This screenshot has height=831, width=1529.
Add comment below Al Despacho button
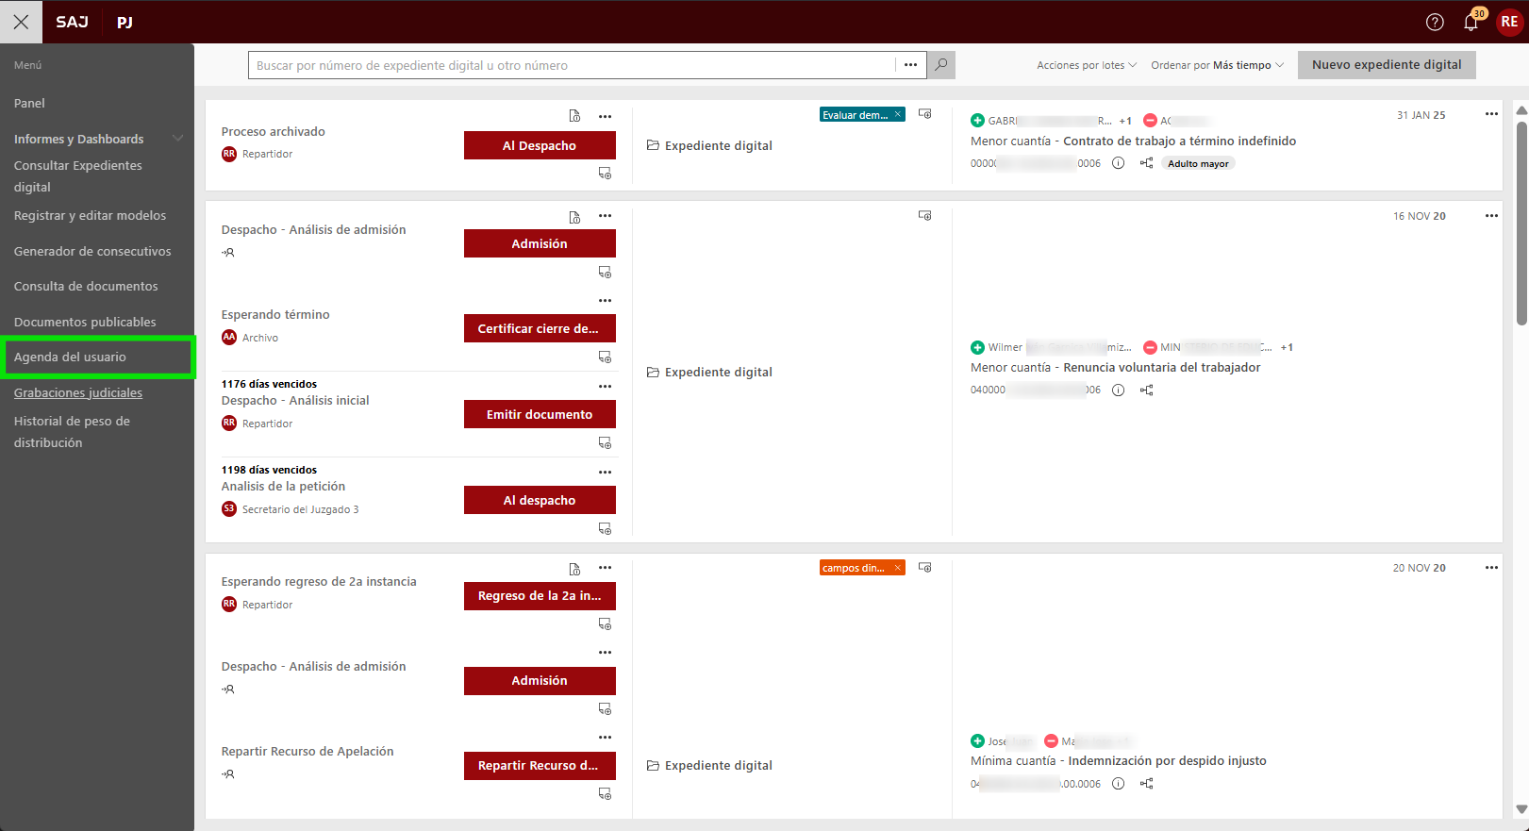coord(605,174)
